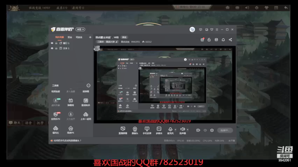
Task: Mute the 扬声器 speaker
Action: tap(183, 130)
